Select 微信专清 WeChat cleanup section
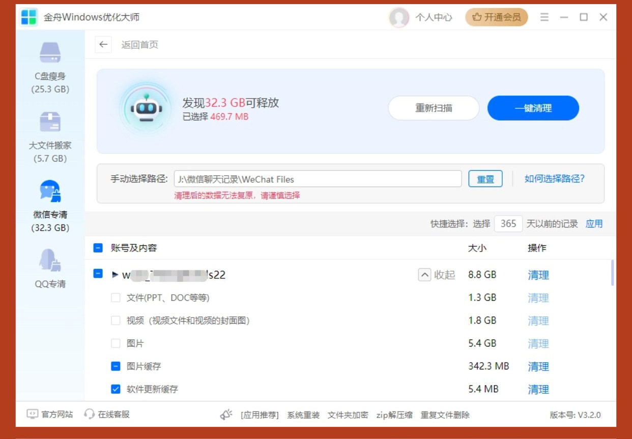The image size is (632, 439). 50,206
